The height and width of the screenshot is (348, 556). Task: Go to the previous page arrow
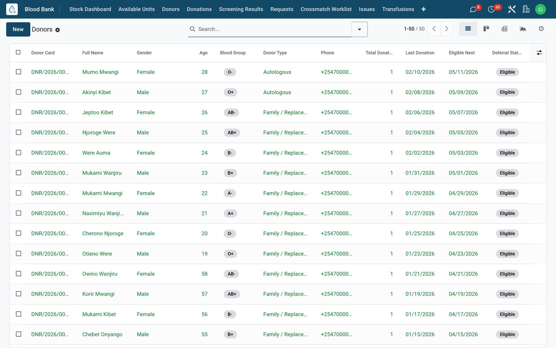(x=434, y=29)
